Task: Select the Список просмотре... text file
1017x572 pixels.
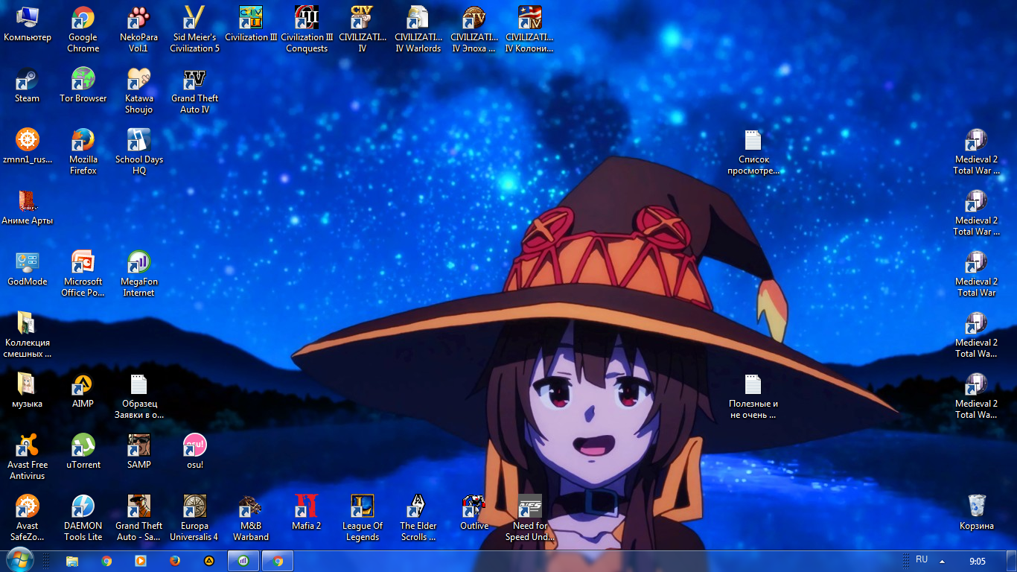Action: pyautogui.click(x=753, y=152)
